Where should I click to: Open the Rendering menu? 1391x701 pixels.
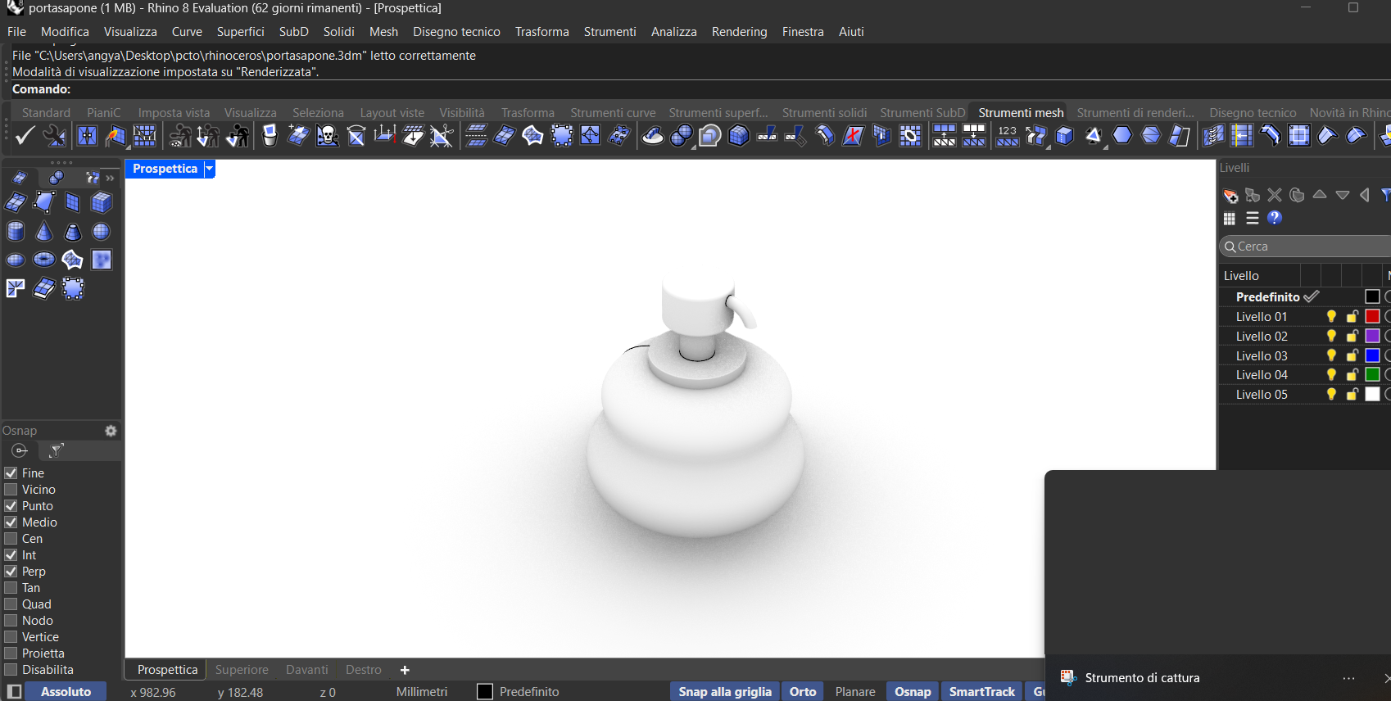tap(739, 32)
